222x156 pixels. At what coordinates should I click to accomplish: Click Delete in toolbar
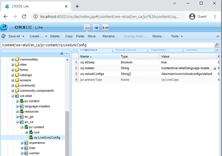coord(55,36)
